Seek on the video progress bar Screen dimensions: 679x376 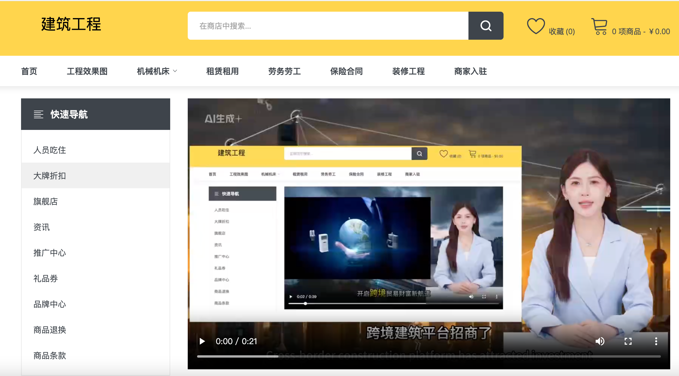click(x=429, y=356)
